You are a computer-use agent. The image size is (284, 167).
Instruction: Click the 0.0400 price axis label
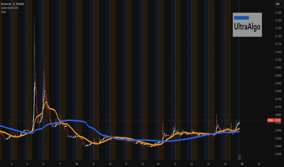(x=278, y=154)
